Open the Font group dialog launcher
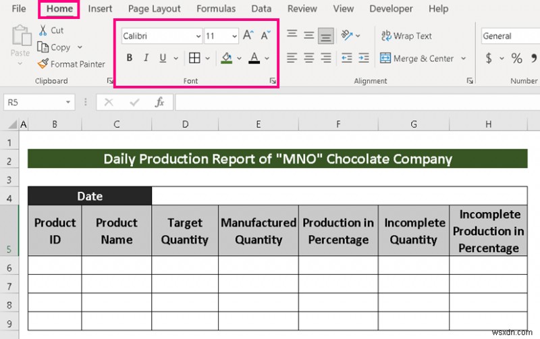Screen dimensions: 540x339 coord(273,80)
